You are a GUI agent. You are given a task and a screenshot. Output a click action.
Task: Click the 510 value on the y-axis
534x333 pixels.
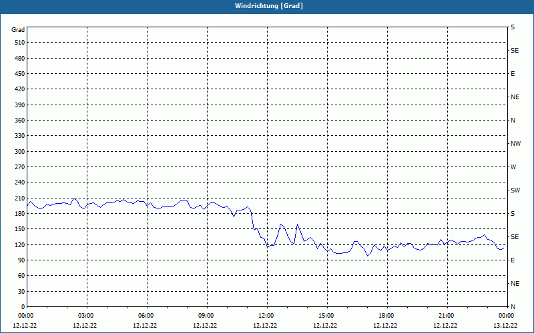19,43
